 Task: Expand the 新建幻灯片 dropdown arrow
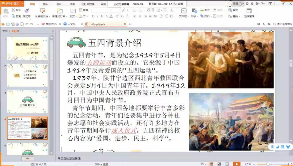66,16
